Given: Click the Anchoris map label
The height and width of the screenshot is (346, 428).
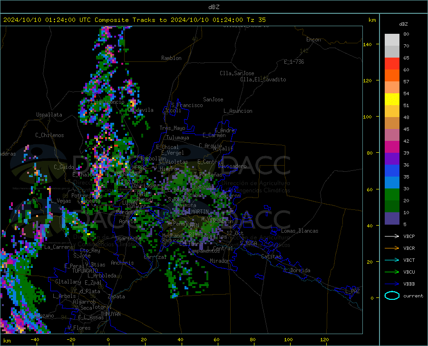Looking at the screenshot, I should coord(122,263).
